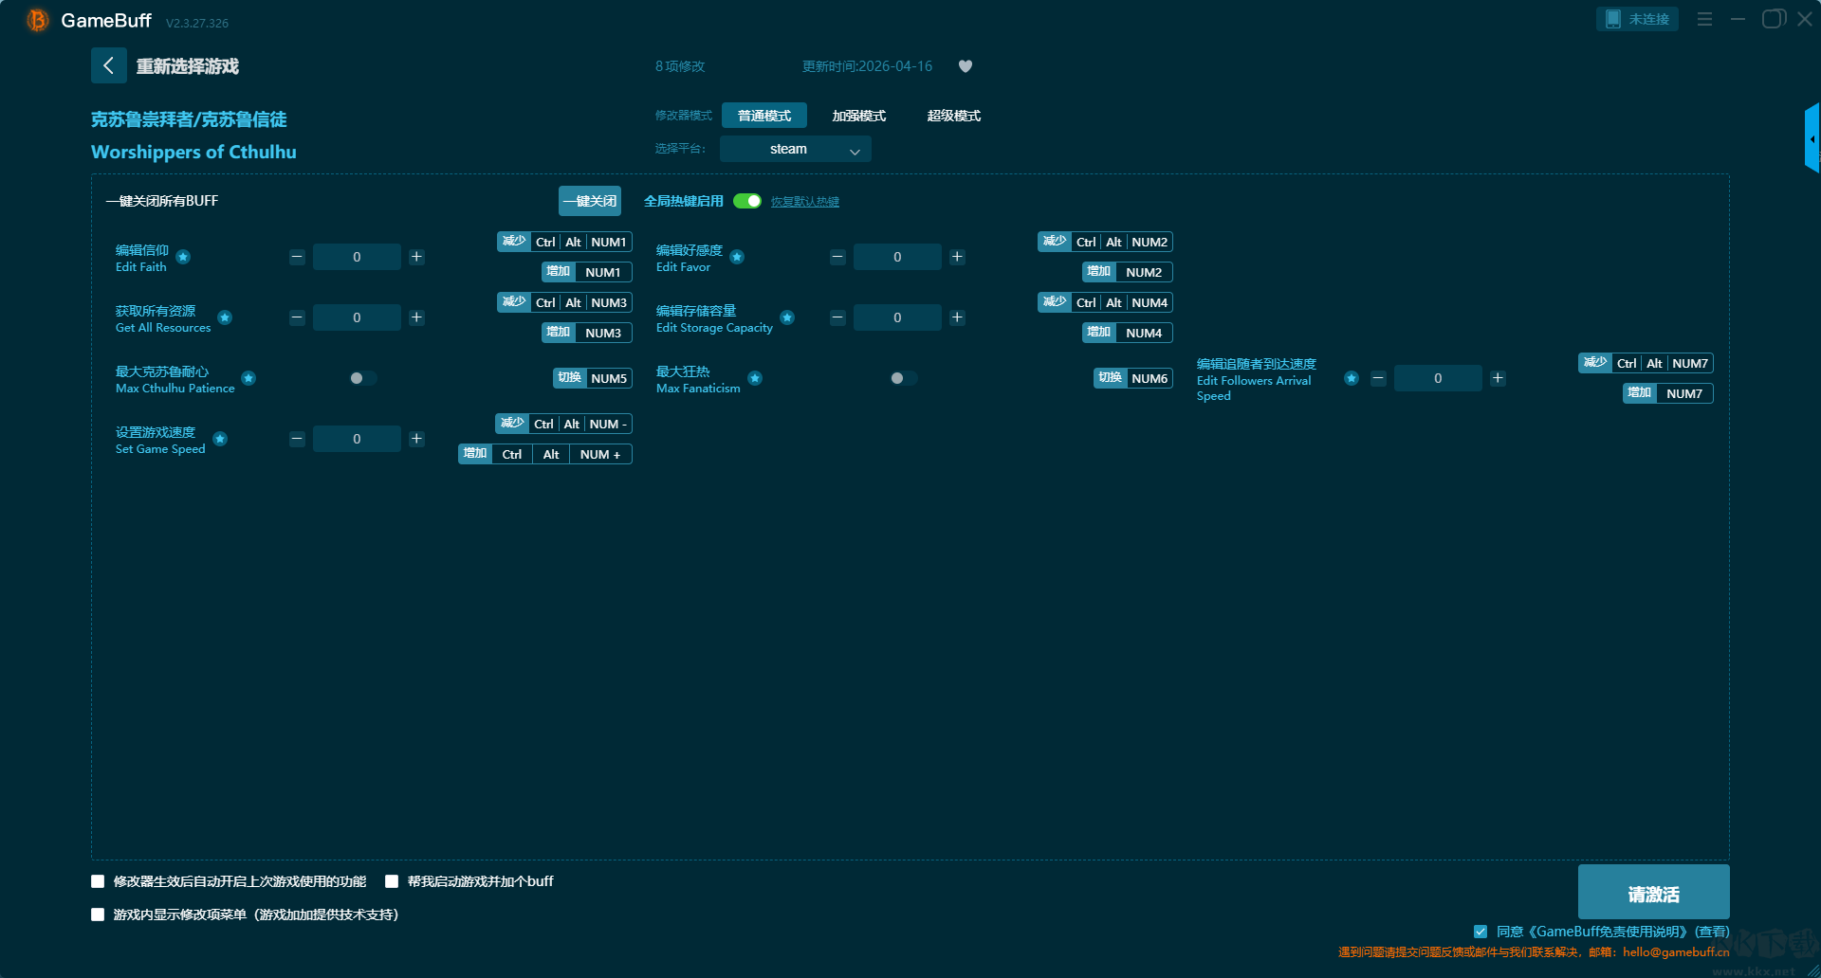Increase Followers Arrival Speed with plus
The image size is (1821, 978).
coord(1498,378)
